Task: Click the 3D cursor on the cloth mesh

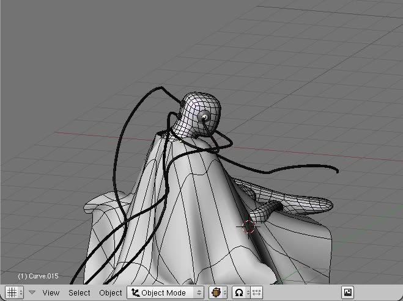Action: pyautogui.click(x=248, y=227)
